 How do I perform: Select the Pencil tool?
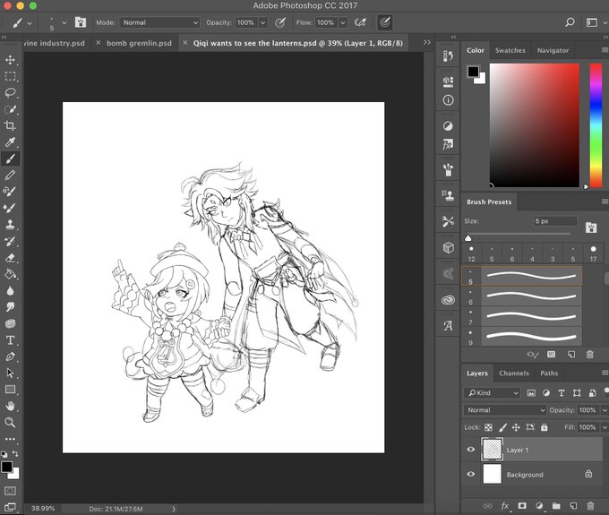tap(10, 176)
